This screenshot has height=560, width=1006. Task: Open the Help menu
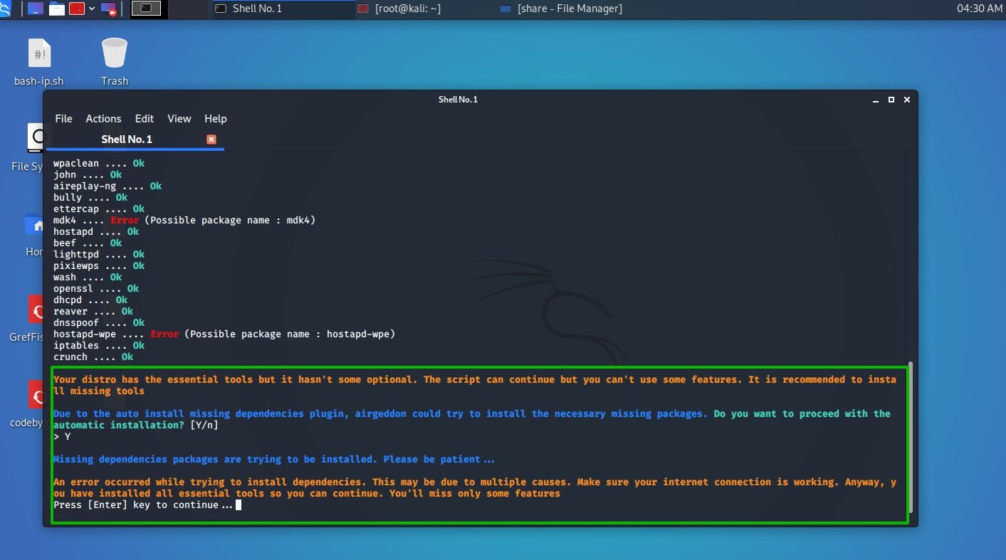215,119
